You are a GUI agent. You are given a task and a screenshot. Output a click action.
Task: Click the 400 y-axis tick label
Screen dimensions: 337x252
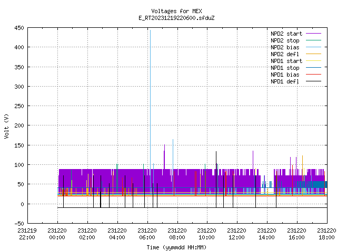click(x=19, y=47)
